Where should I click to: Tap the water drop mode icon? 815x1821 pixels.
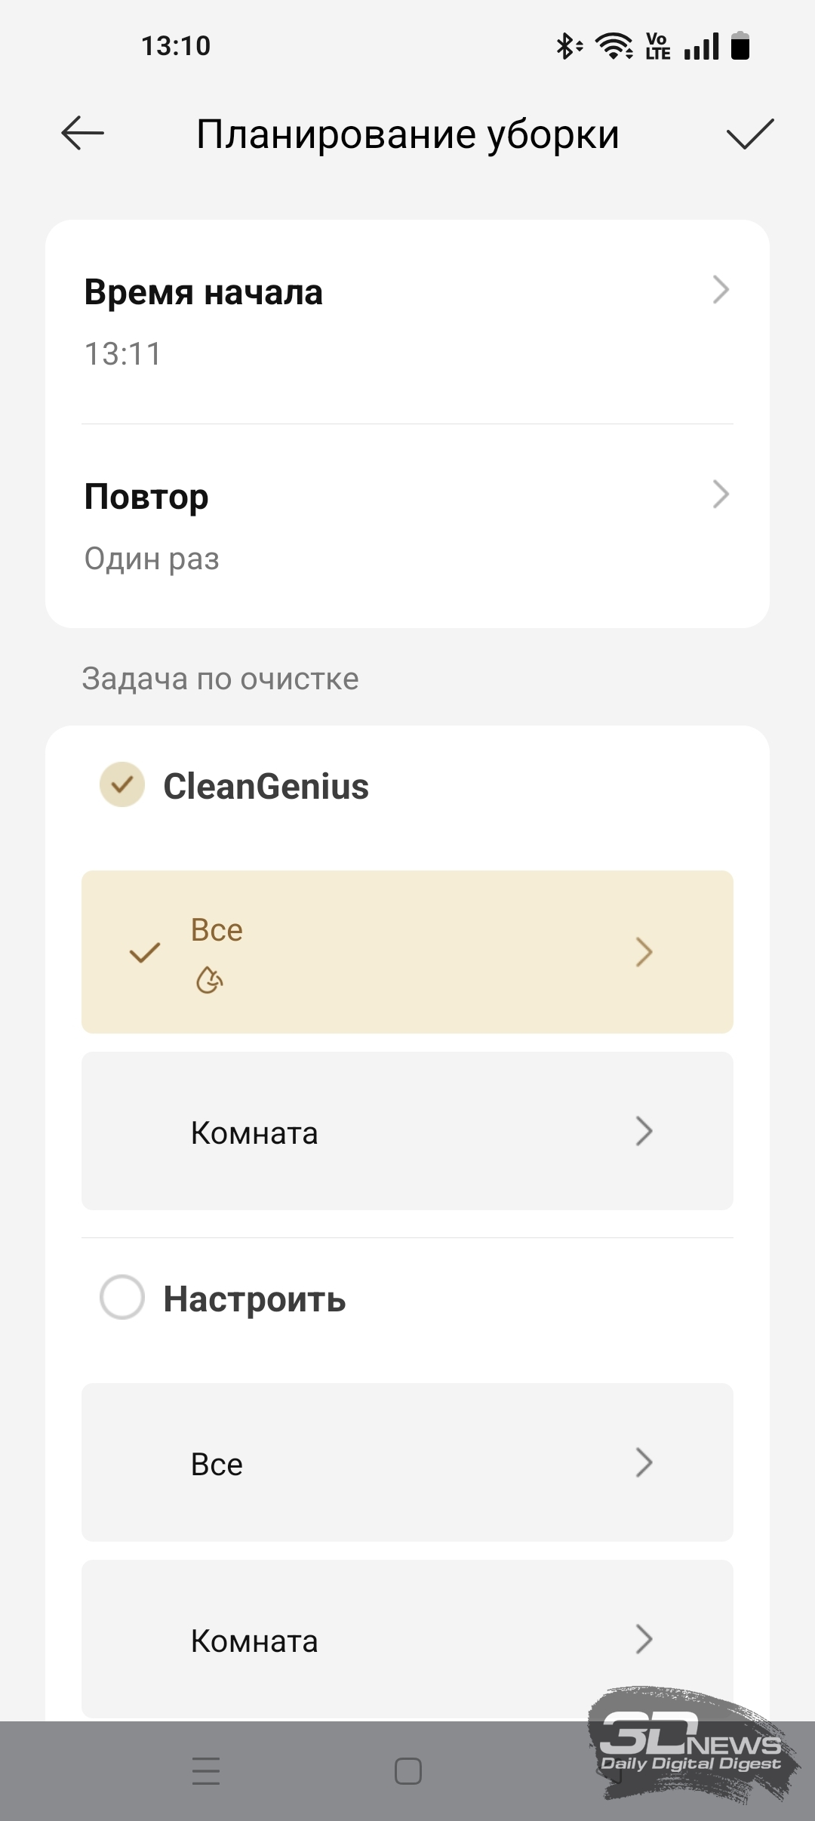(209, 981)
